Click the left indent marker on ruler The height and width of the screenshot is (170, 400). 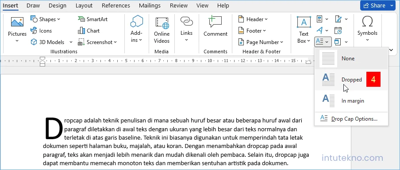(42, 61)
